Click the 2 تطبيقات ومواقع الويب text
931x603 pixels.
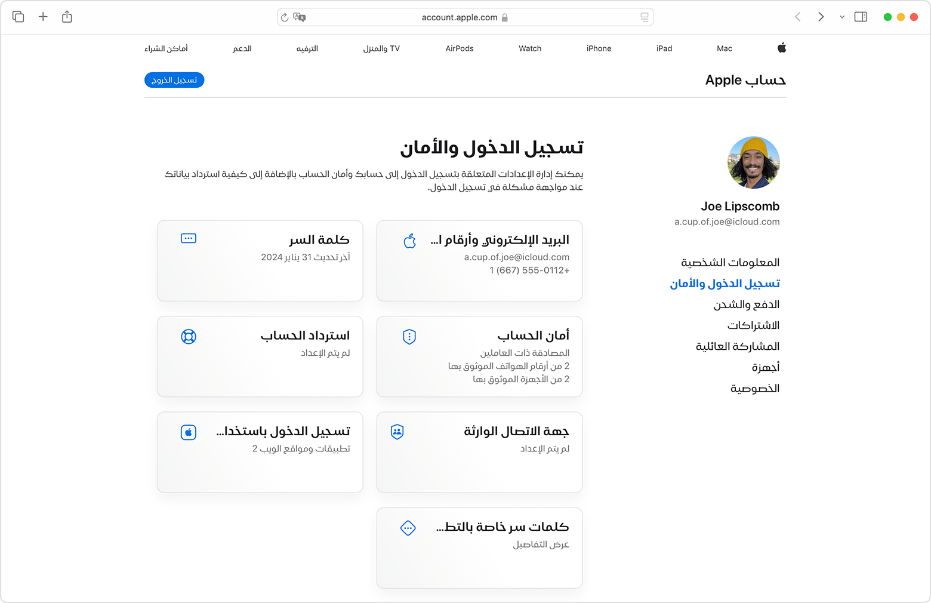tap(301, 448)
